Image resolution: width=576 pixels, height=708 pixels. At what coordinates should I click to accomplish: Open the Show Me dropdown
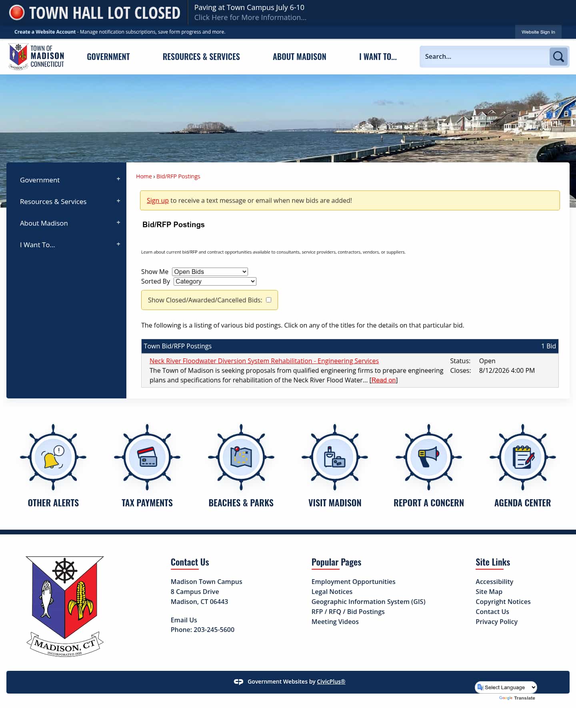click(210, 272)
